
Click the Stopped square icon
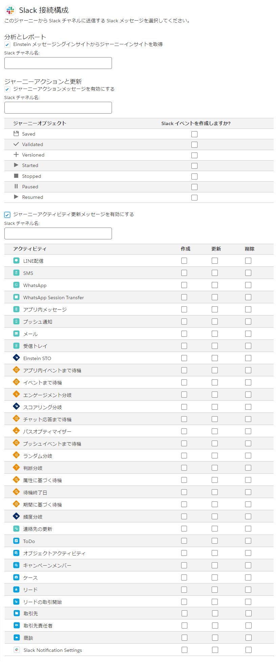[16, 176]
